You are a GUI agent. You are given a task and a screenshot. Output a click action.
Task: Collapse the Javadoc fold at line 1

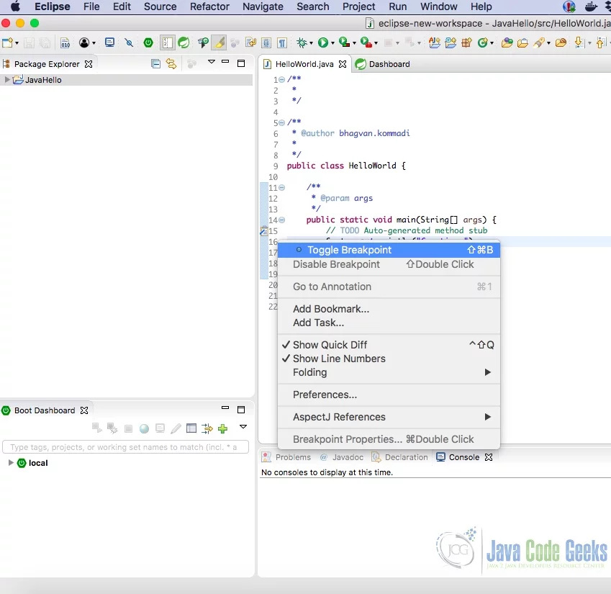pos(281,79)
